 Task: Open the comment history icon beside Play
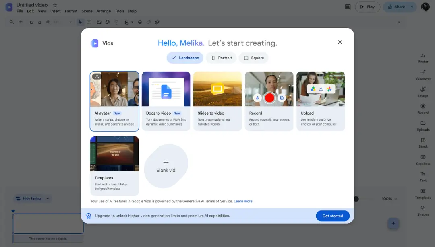(348, 7)
